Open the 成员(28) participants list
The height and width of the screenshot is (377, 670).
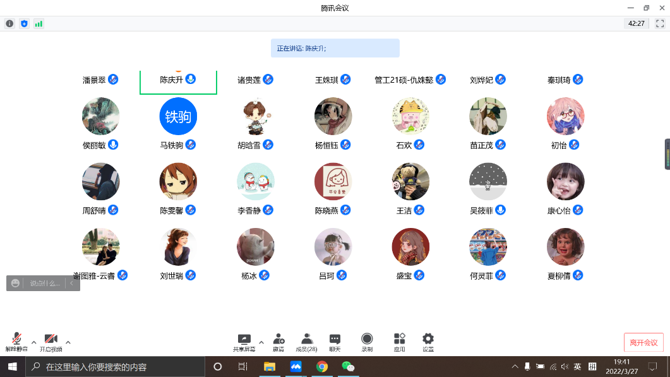[x=307, y=342]
